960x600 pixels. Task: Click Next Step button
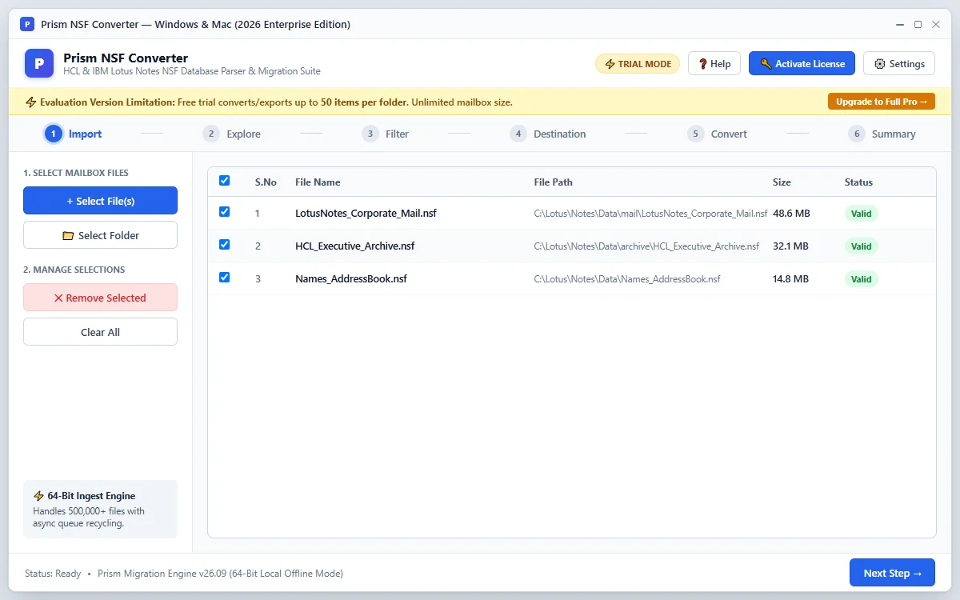tap(892, 573)
